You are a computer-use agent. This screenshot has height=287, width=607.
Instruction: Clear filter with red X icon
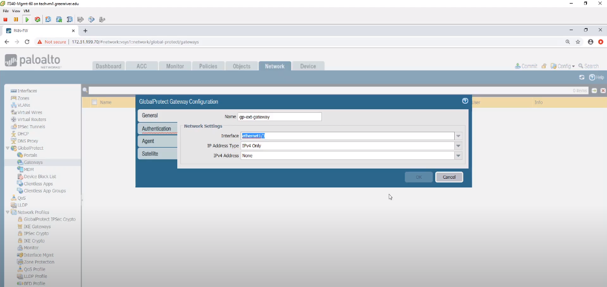pyautogui.click(x=603, y=90)
